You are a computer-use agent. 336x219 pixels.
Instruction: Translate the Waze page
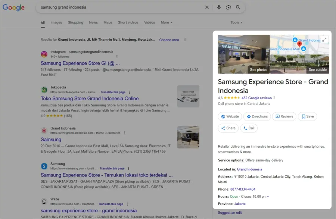[111, 204]
